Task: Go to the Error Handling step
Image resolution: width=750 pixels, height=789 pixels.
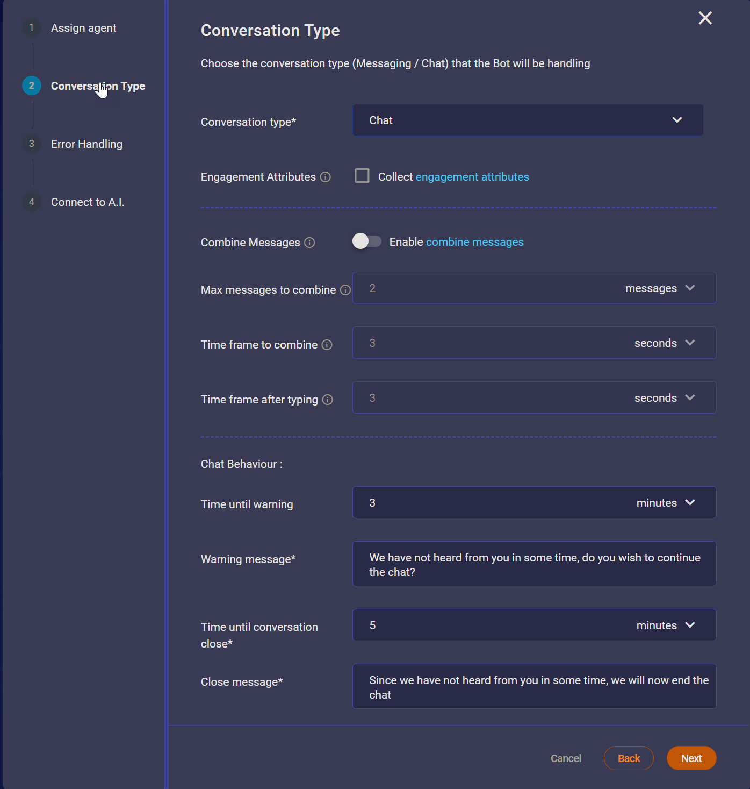Action: (x=86, y=144)
